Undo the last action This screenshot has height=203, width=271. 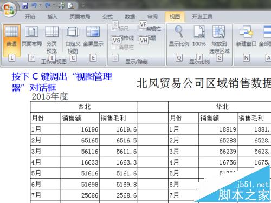coord(34,5)
